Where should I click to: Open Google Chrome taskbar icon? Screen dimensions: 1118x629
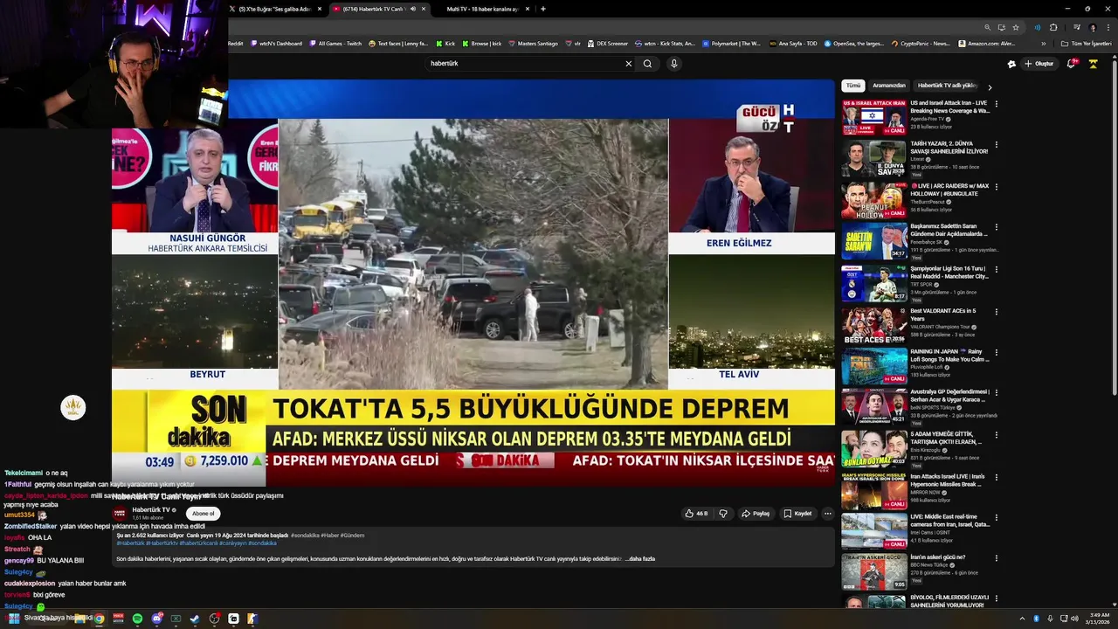pyautogui.click(x=100, y=619)
